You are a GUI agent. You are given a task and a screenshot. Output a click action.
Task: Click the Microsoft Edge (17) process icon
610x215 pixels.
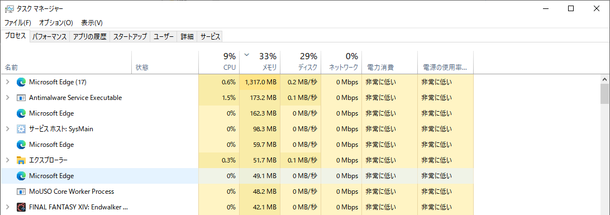click(21, 82)
